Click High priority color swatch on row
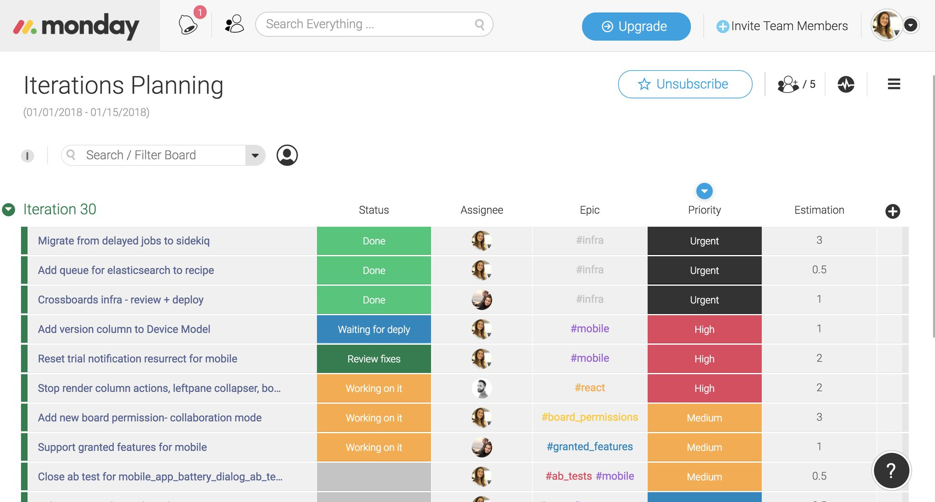The width and height of the screenshot is (935, 502). pos(704,329)
